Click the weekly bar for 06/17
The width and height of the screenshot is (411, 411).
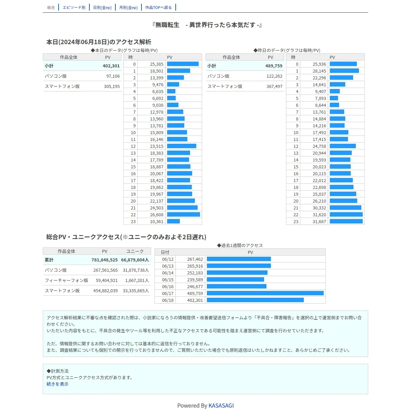265,293
